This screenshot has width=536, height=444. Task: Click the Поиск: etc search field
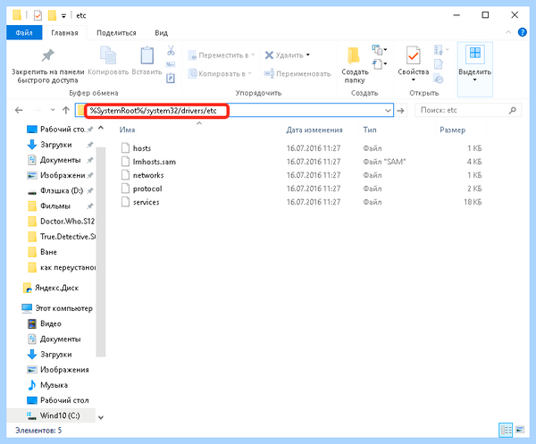pyautogui.click(x=468, y=110)
